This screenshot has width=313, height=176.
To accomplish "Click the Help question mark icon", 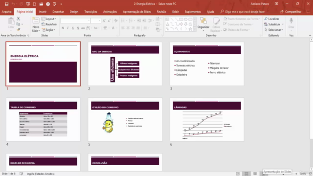I will pos(48,4).
